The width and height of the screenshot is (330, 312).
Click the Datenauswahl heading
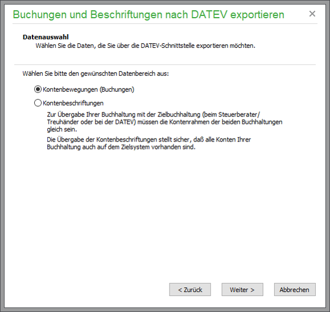coord(46,37)
